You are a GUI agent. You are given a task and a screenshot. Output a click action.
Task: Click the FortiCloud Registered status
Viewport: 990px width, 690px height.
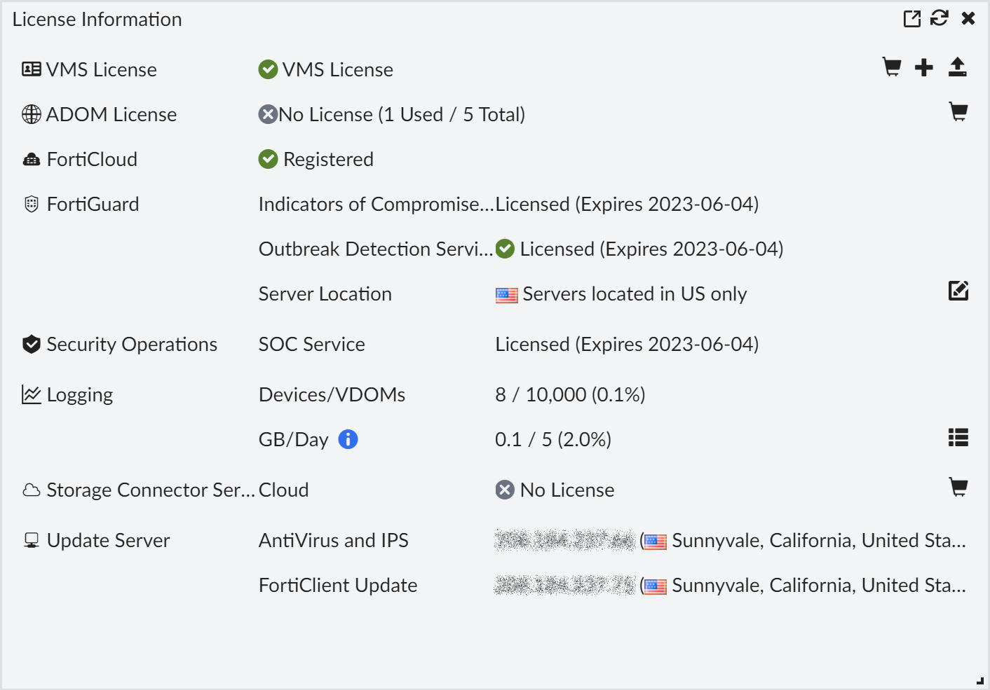[327, 160]
